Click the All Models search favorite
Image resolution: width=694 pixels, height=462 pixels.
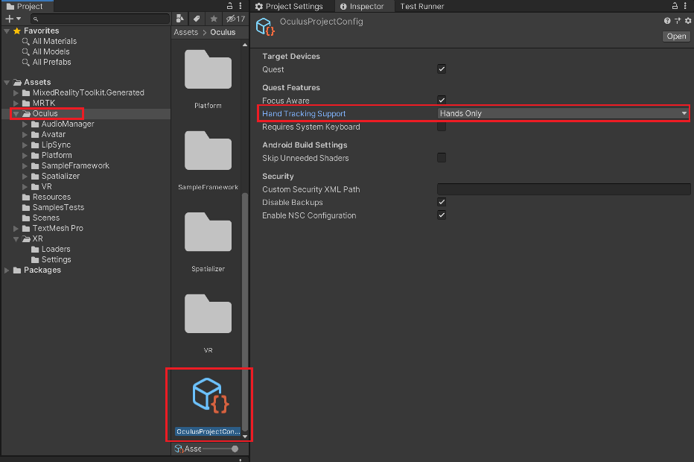[x=51, y=51]
